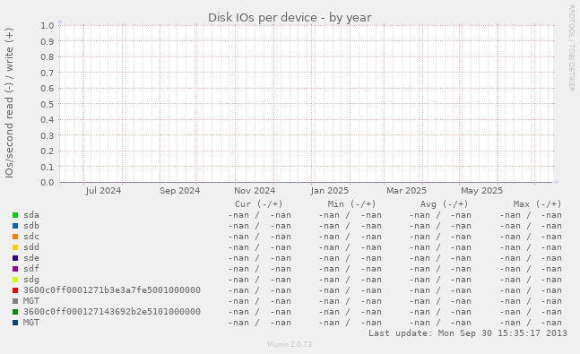Click the 'Min (-/+)' column header

[x=351, y=204]
